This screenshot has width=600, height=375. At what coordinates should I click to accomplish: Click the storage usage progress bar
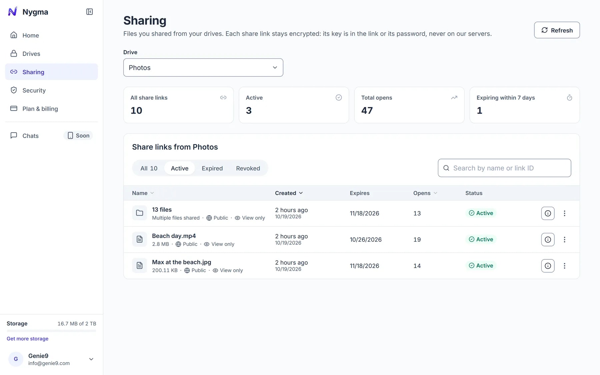pos(51,331)
